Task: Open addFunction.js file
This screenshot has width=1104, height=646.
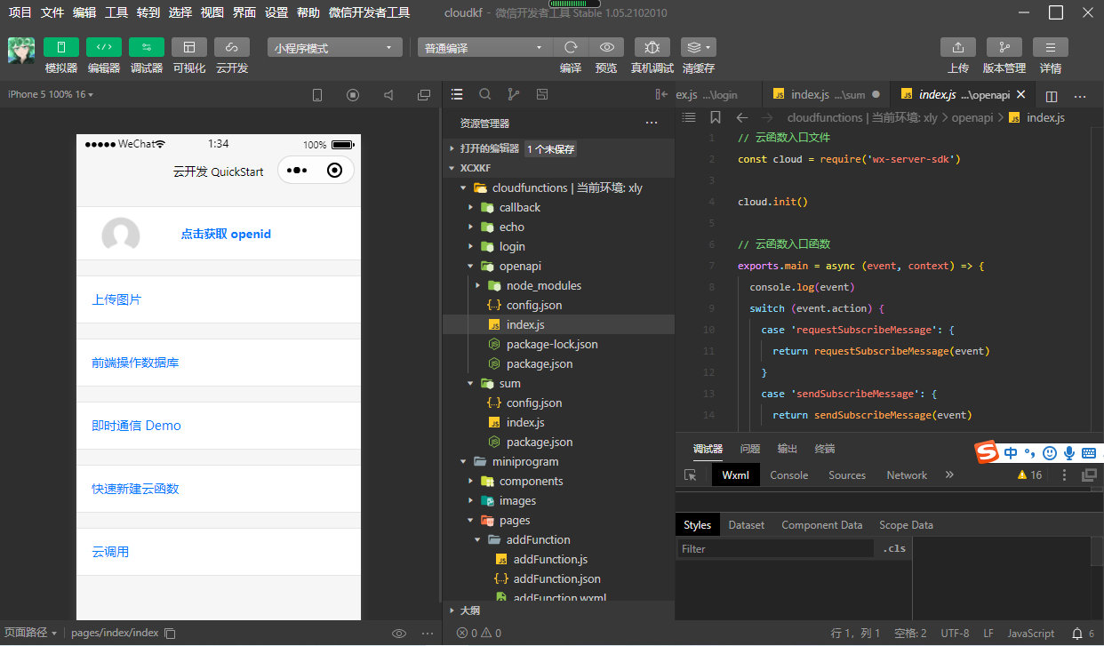Action: point(550,559)
